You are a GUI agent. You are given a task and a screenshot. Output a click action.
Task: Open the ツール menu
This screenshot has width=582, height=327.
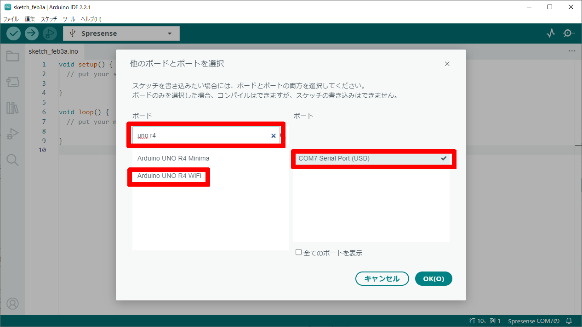(x=69, y=19)
